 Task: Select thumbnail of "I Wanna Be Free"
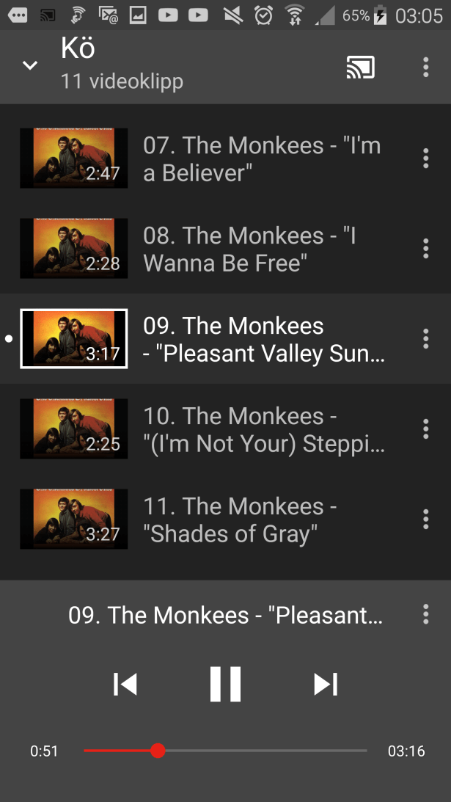[x=73, y=249]
